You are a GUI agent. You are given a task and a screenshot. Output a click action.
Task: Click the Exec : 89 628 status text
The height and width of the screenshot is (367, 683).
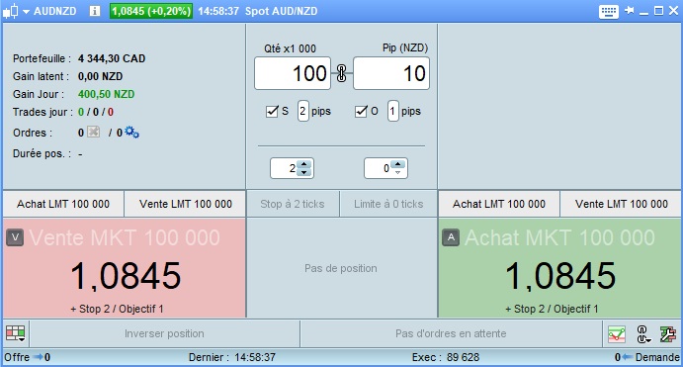click(445, 357)
